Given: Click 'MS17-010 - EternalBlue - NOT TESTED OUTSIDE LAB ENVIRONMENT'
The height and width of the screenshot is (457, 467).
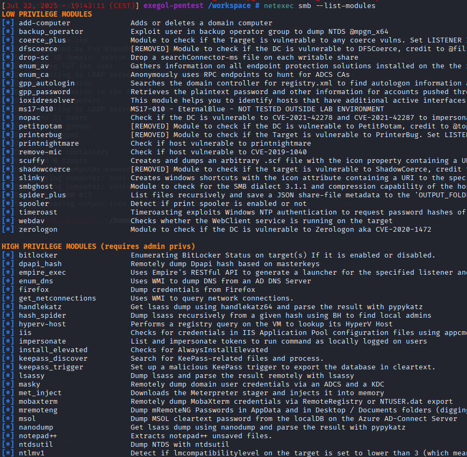Looking at the screenshot, I should tap(257, 109).
